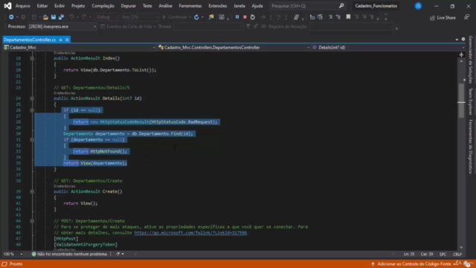
Task: Collapse the if block at line 26
Action: (x=32, y=110)
